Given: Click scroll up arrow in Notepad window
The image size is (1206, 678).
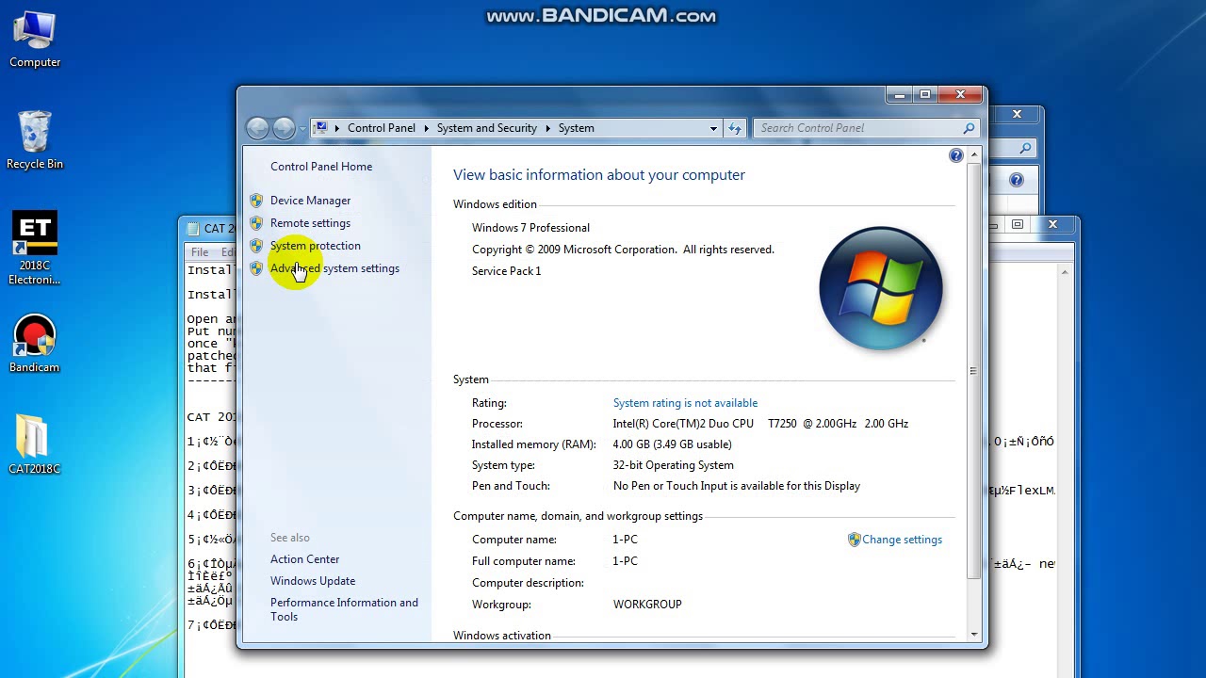Looking at the screenshot, I should [1065, 272].
